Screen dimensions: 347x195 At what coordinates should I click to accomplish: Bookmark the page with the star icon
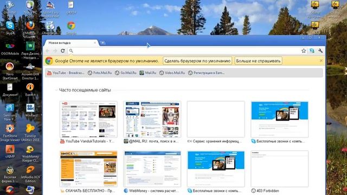pyautogui.click(x=304, y=51)
